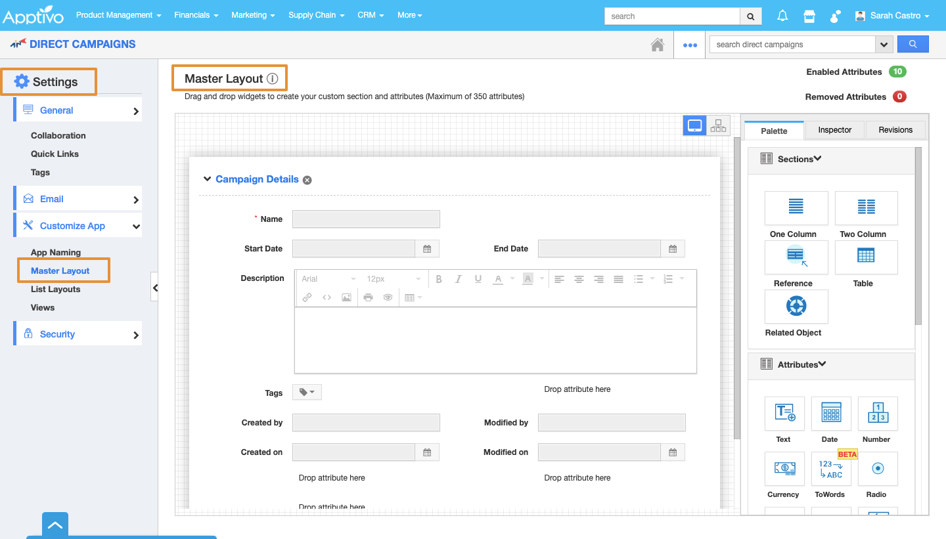Pick the Number attribute widget
This screenshot has width=946, height=539.
878,414
